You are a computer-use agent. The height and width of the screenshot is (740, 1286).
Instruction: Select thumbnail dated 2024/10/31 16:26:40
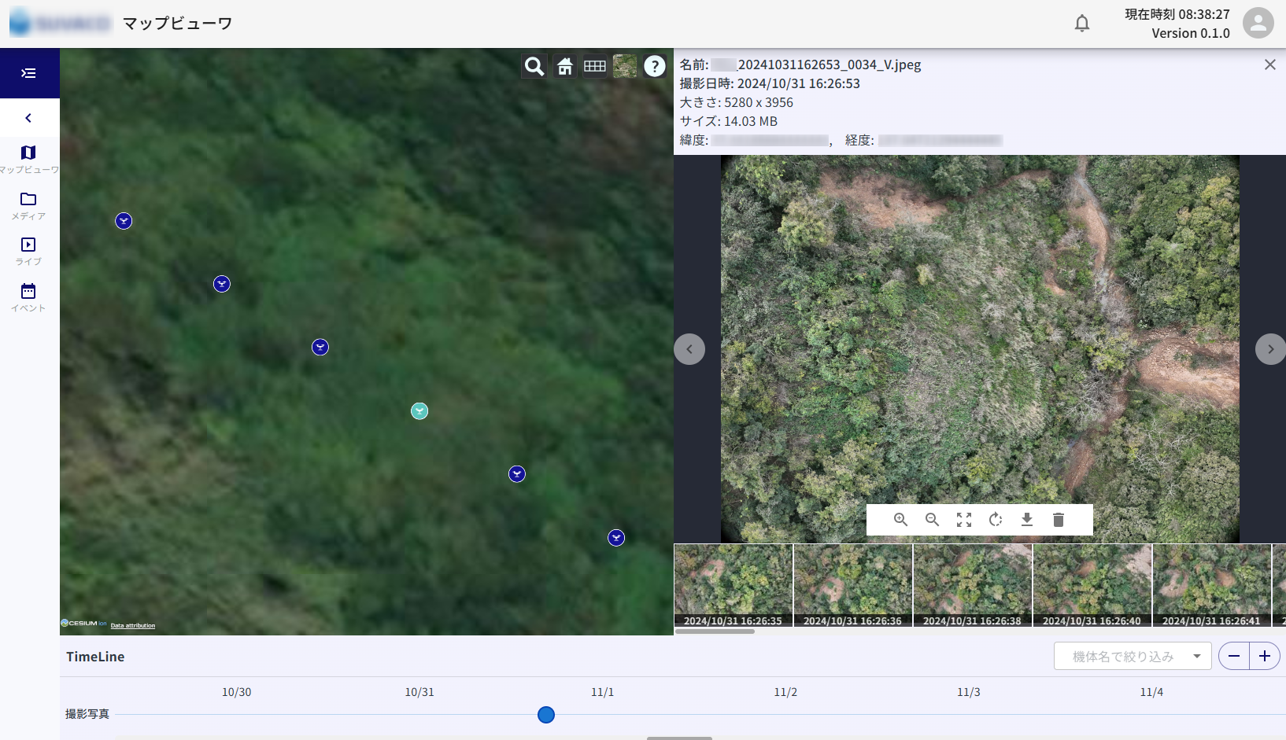[1092, 585]
